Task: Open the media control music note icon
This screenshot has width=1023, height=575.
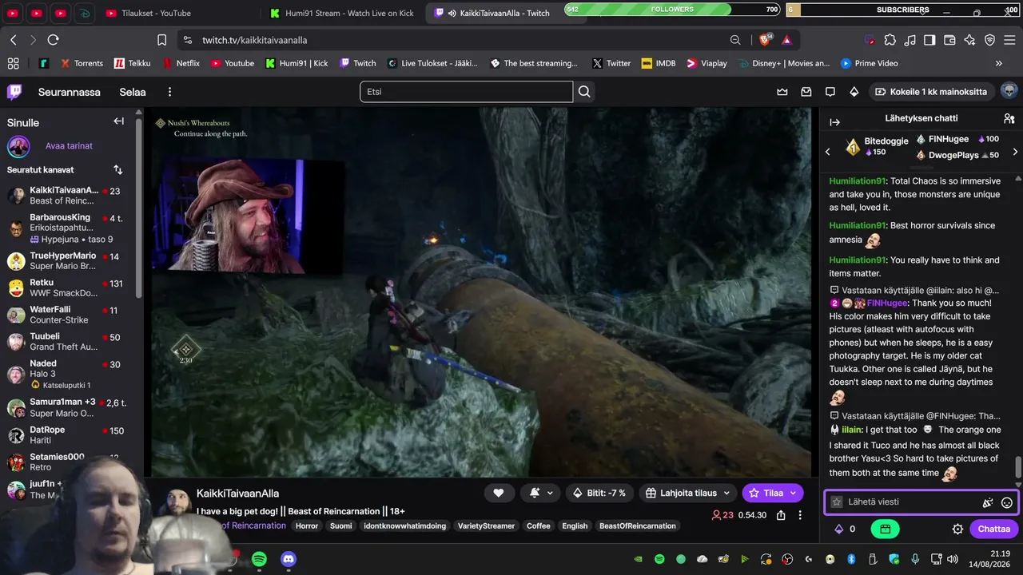Action: click(910, 40)
